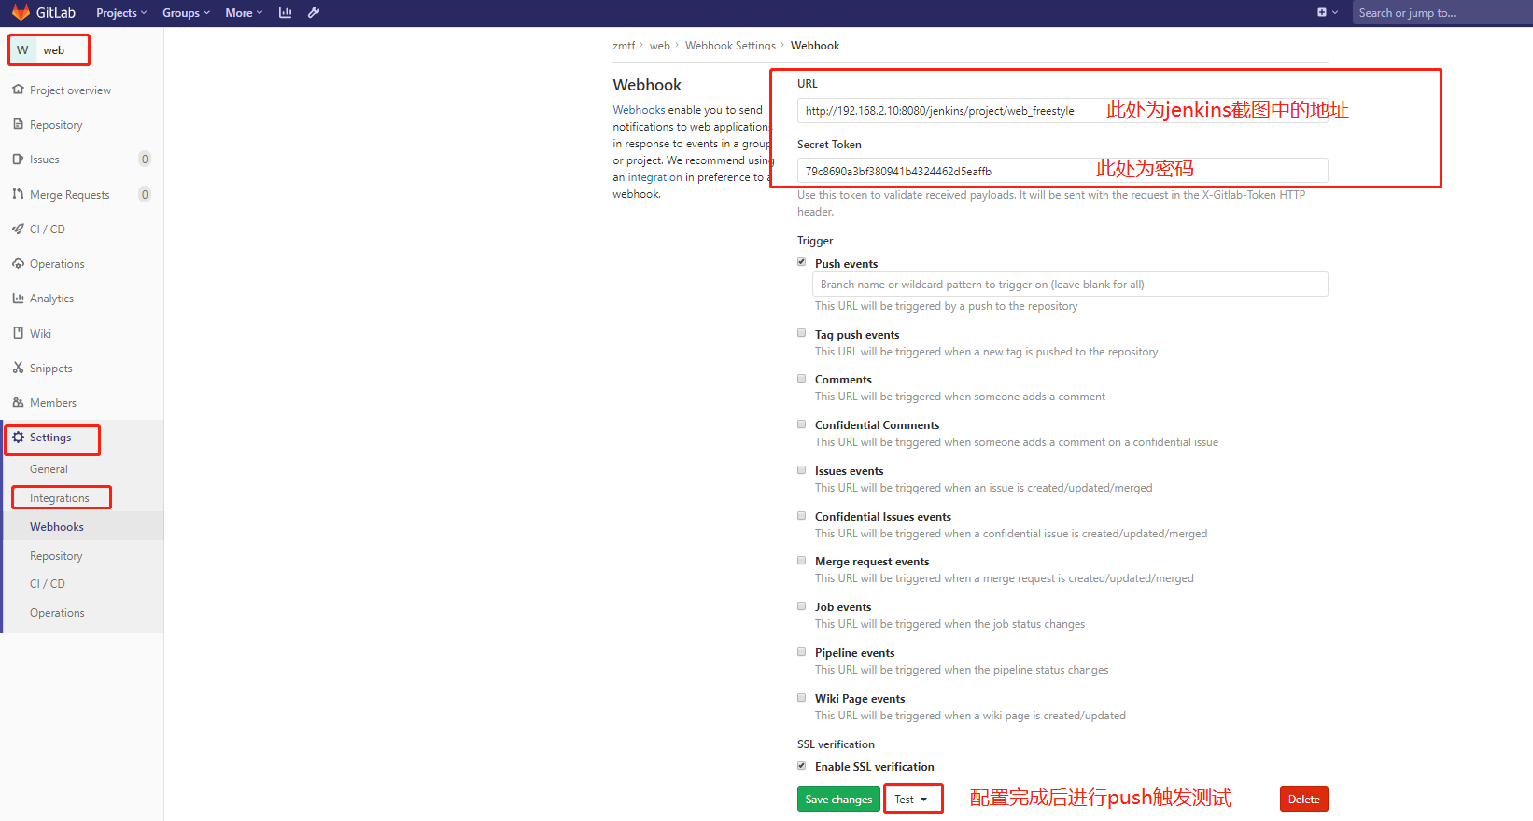The image size is (1533, 821).
Task: Enable Confidential Comments checkbox
Action: click(801, 424)
